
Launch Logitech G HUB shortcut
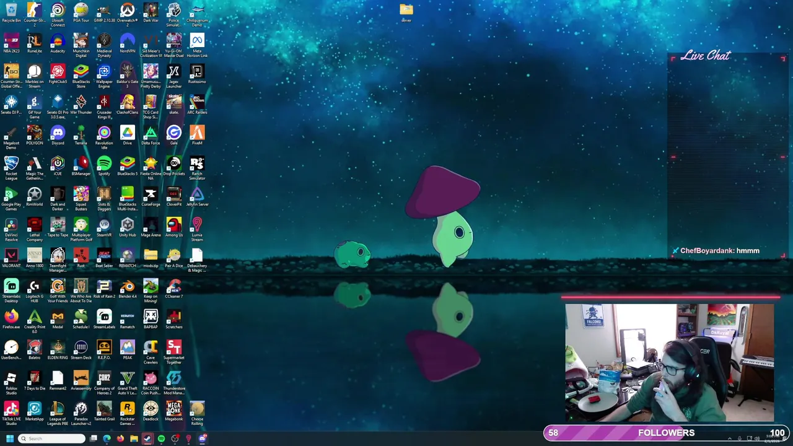(x=34, y=291)
